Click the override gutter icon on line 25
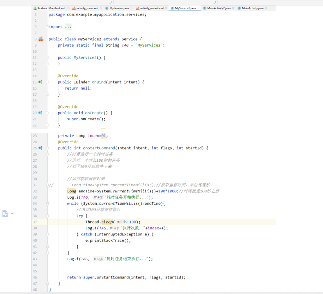The width and height of the screenshot is (323, 294). click(x=40, y=148)
